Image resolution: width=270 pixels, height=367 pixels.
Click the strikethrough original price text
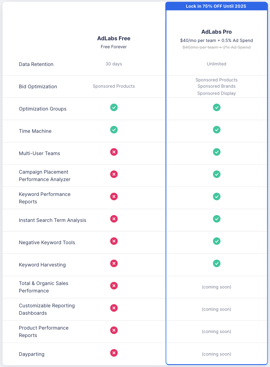216,47
